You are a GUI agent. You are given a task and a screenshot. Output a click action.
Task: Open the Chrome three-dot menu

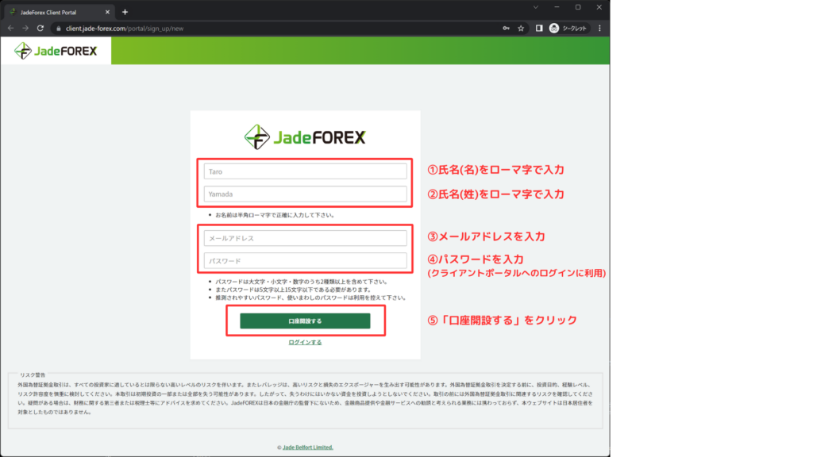pyautogui.click(x=599, y=28)
